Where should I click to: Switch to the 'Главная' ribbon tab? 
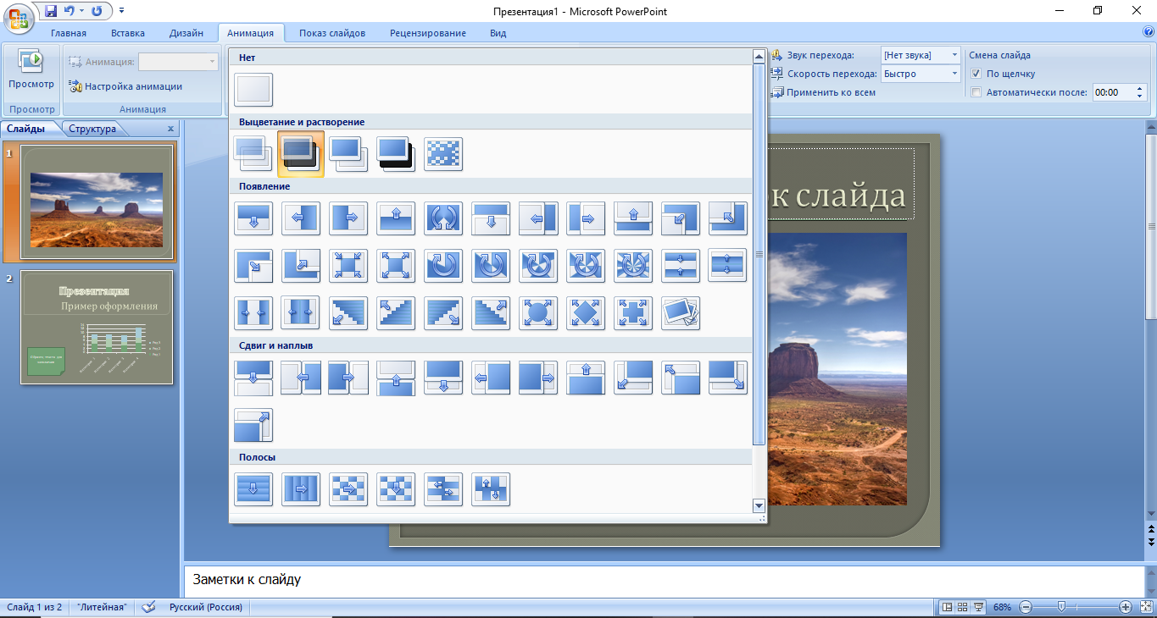pos(69,33)
